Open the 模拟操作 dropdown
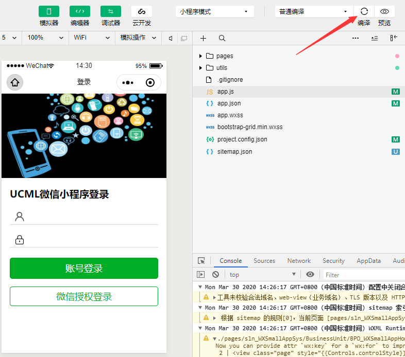Image resolution: width=405 pixels, height=357 pixels. [x=138, y=38]
